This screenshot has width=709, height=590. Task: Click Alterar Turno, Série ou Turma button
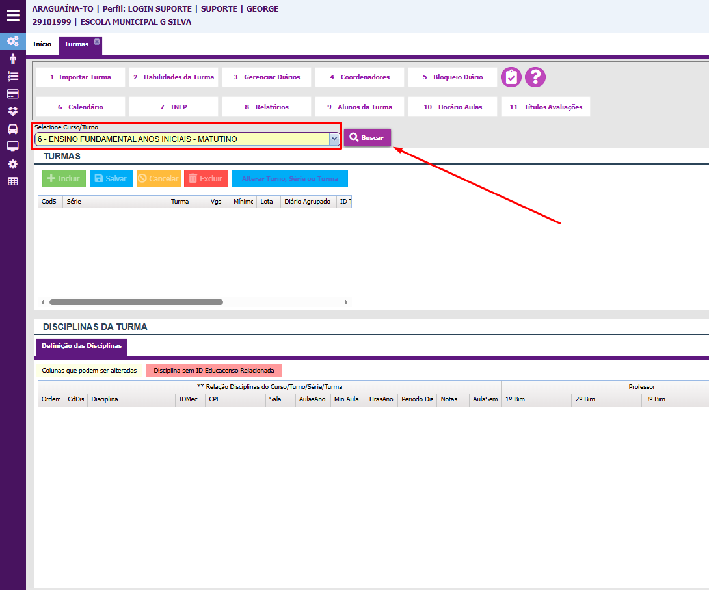pyautogui.click(x=289, y=178)
